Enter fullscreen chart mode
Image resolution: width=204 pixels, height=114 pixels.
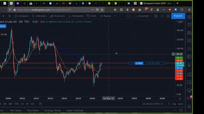162,16
